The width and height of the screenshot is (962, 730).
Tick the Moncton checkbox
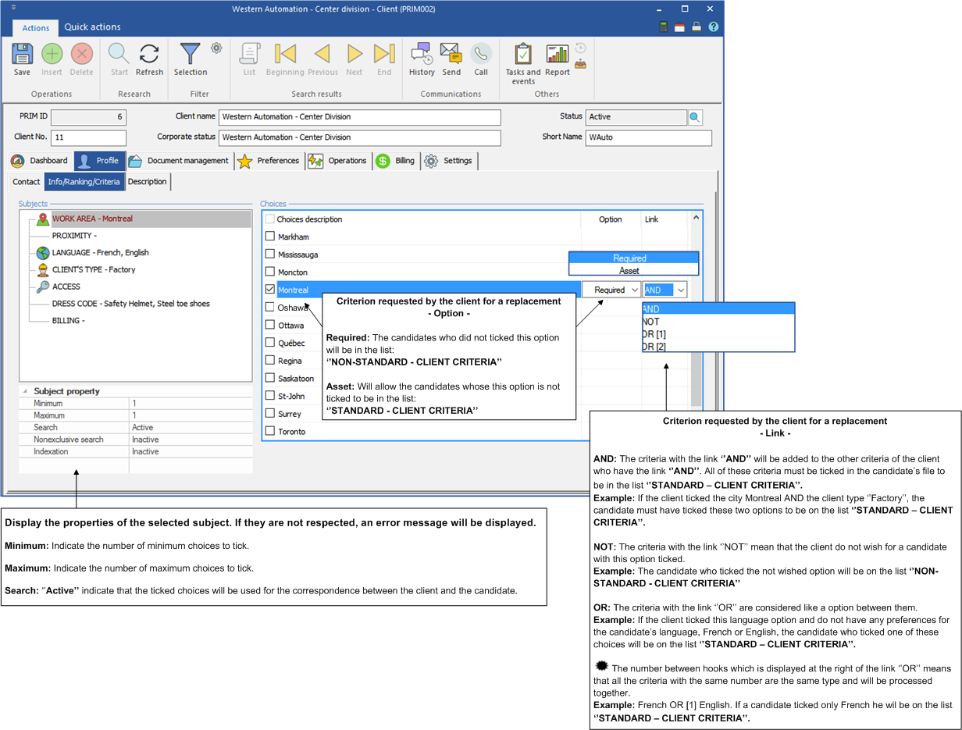(x=270, y=272)
